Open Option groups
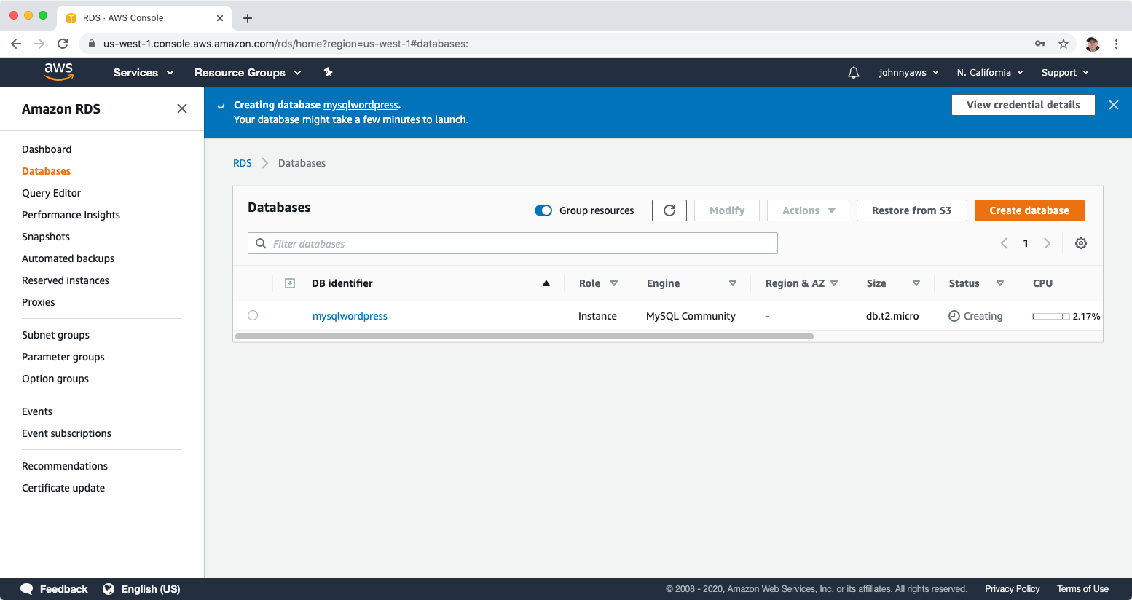1132x600 pixels. [x=55, y=379]
